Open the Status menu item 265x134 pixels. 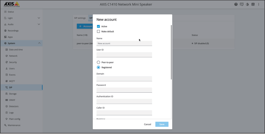[21, 12]
